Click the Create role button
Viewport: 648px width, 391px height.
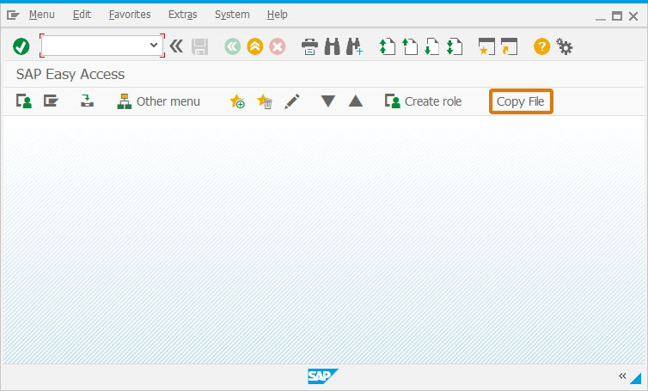point(423,101)
